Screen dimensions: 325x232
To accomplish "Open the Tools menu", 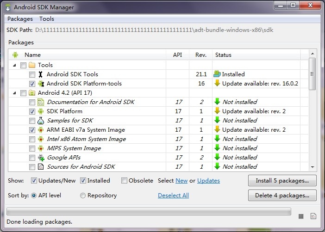I will (46, 19).
